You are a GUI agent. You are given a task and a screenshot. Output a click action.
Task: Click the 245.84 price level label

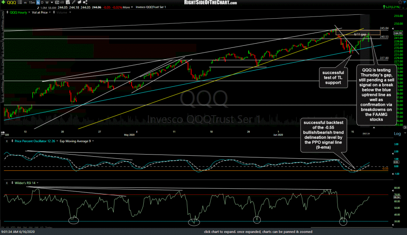click(384, 28)
